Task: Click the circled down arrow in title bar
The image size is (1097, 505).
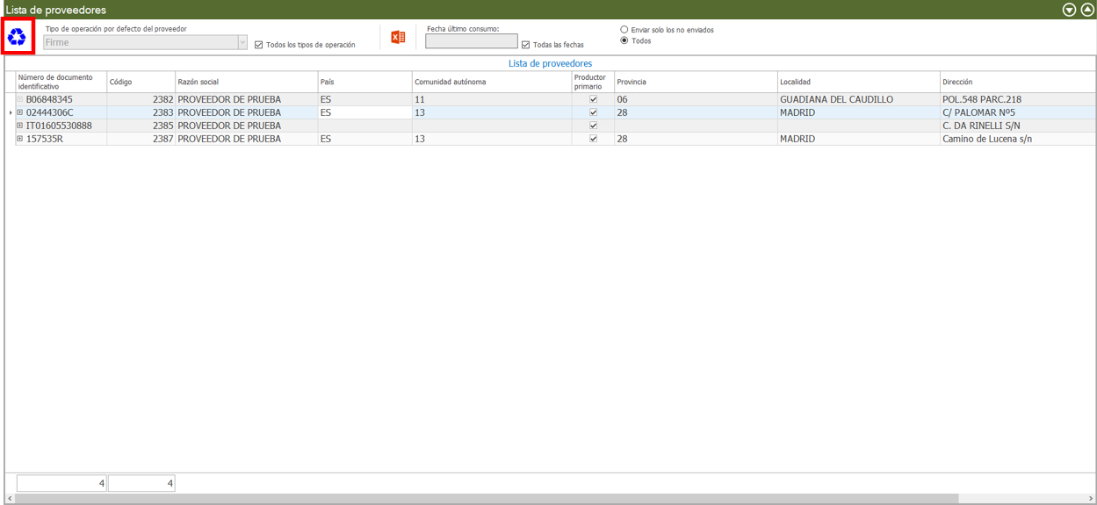Action: [x=1069, y=10]
